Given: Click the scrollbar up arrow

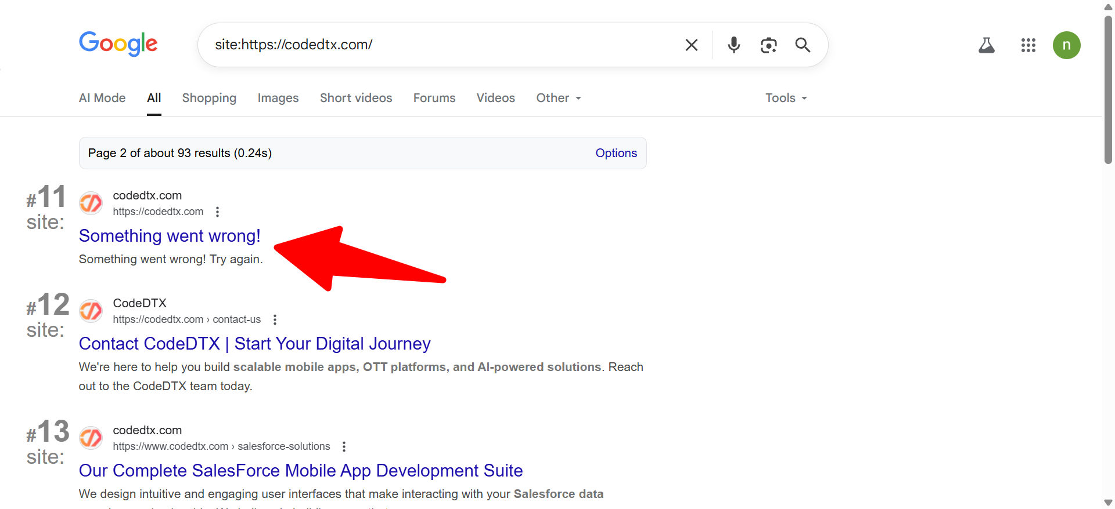Looking at the screenshot, I should click(x=1108, y=6).
